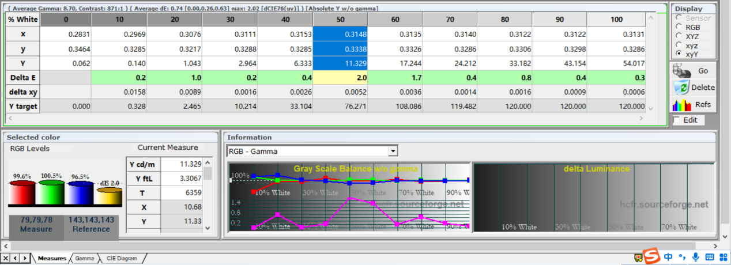Switch to the Gamma tab
This screenshot has width=731, height=265.
[84, 259]
